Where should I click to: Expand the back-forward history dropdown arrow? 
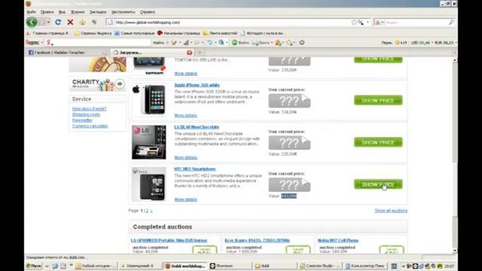48,23
